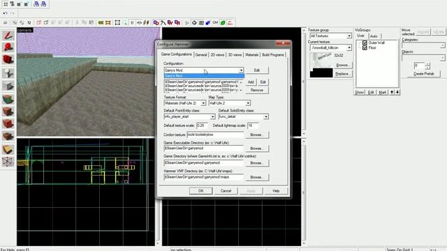
Task: Select the Clipping tool yellow block icon
Action: pyautogui.click(x=8, y=149)
